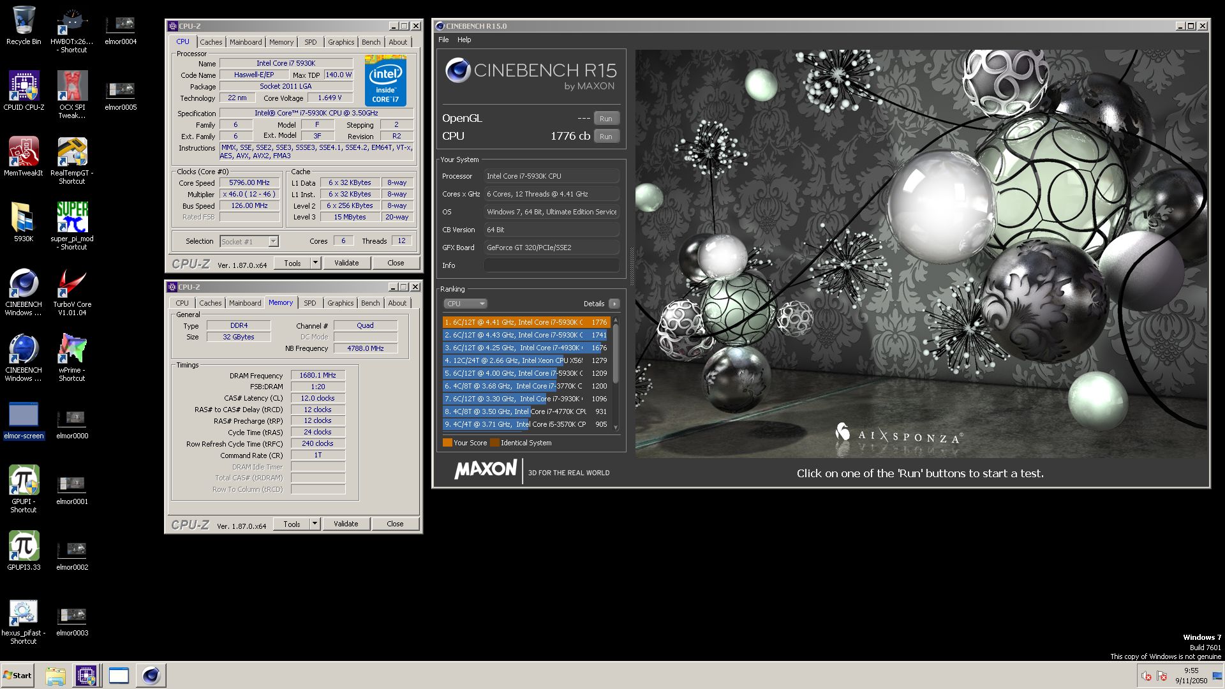Click the Identical System legend swatch
This screenshot has width=1225, height=689.
(494, 443)
